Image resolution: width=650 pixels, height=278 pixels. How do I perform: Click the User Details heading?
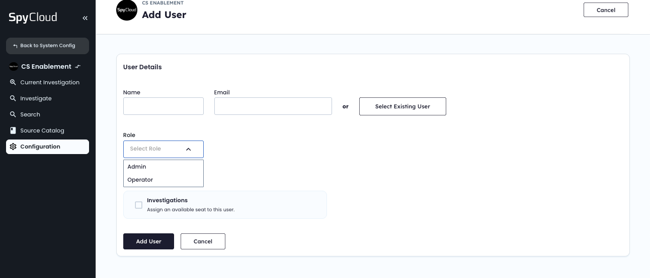(142, 67)
